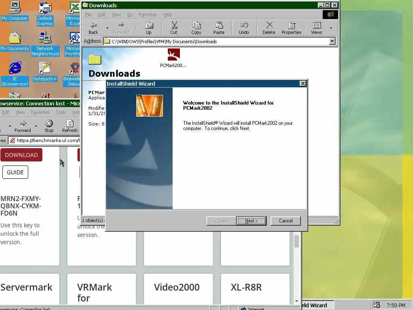
Task: Open the File menu in Downloads window
Action: 88,15
